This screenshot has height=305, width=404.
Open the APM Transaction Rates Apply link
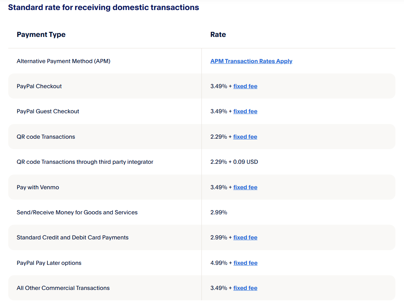pyautogui.click(x=251, y=61)
